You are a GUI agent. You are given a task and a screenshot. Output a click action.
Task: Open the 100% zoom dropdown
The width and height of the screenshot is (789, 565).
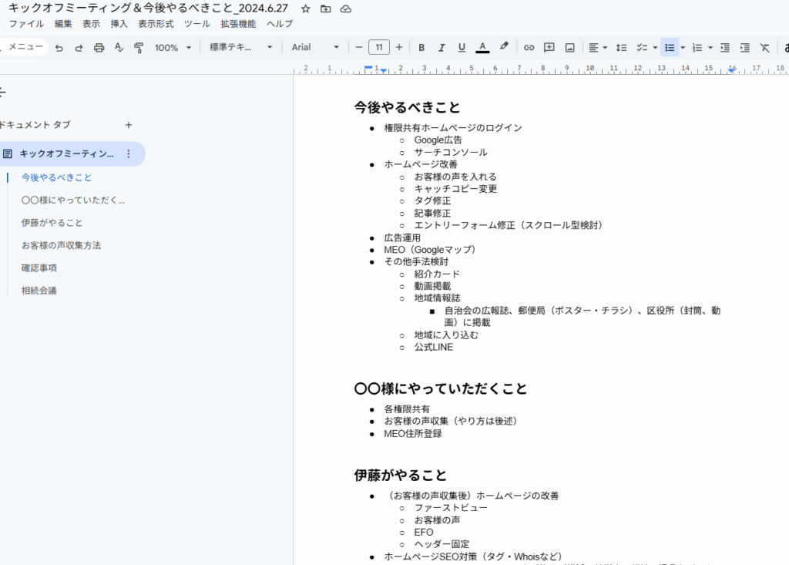(172, 48)
